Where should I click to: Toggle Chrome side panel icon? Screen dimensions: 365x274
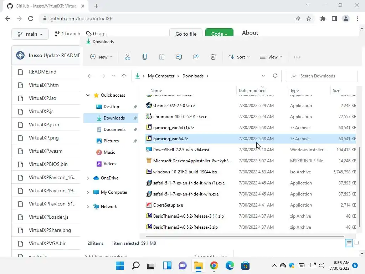[334, 19]
